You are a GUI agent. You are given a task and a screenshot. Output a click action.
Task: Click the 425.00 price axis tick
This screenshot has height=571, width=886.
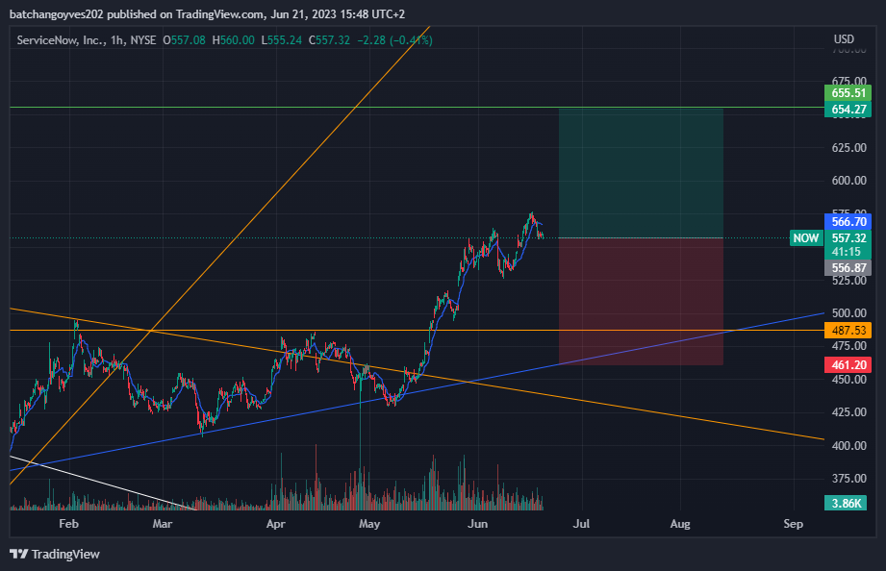pyautogui.click(x=848, y=412)
